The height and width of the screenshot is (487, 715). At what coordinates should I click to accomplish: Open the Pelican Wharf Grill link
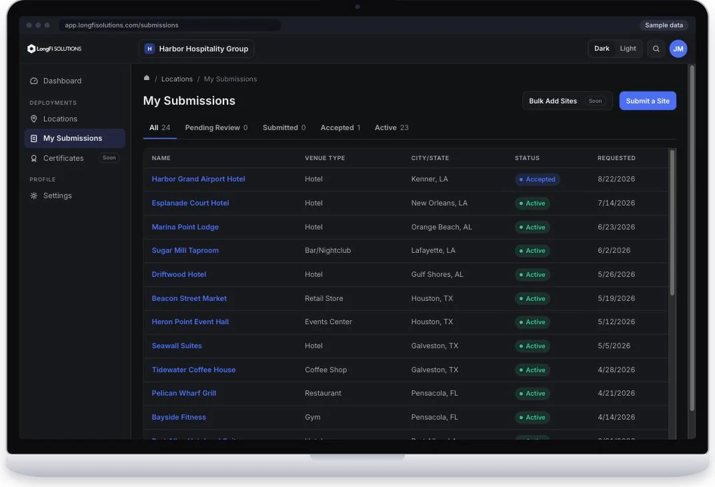pos(184,393)
